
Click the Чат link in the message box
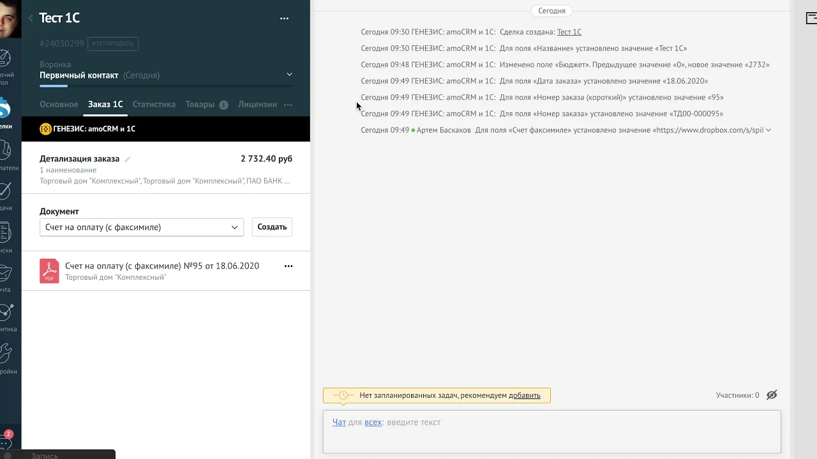(339, 422)
